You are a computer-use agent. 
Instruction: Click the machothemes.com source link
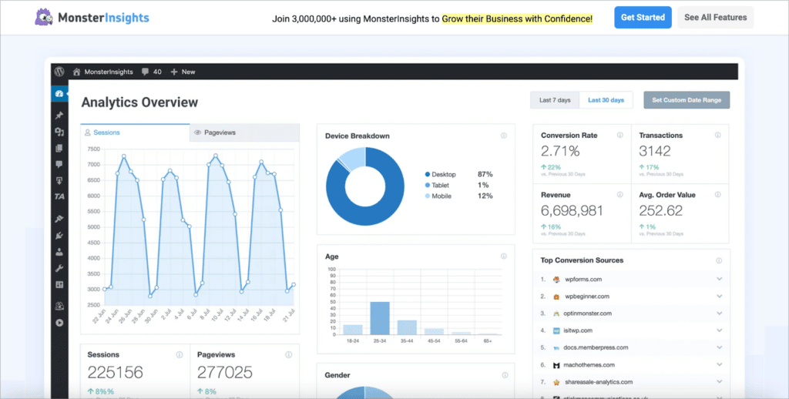click(589, 365)
